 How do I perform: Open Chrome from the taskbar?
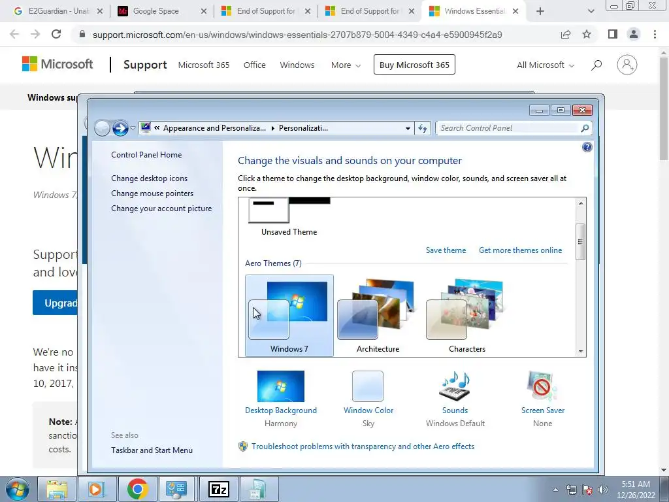[137, 489]
